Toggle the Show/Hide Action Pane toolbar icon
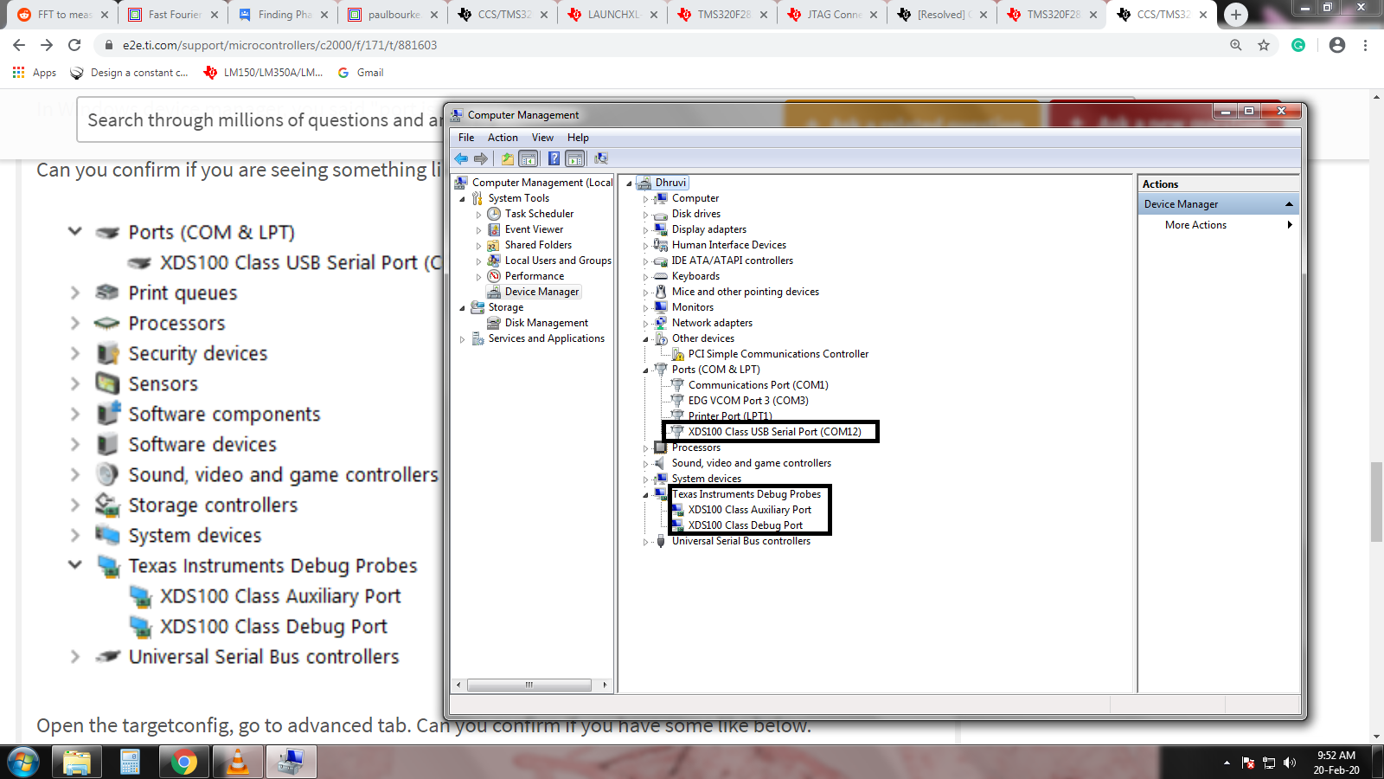Image resolution: width=1384 pixels, height=779 pixels. click(x=575, y=158)
